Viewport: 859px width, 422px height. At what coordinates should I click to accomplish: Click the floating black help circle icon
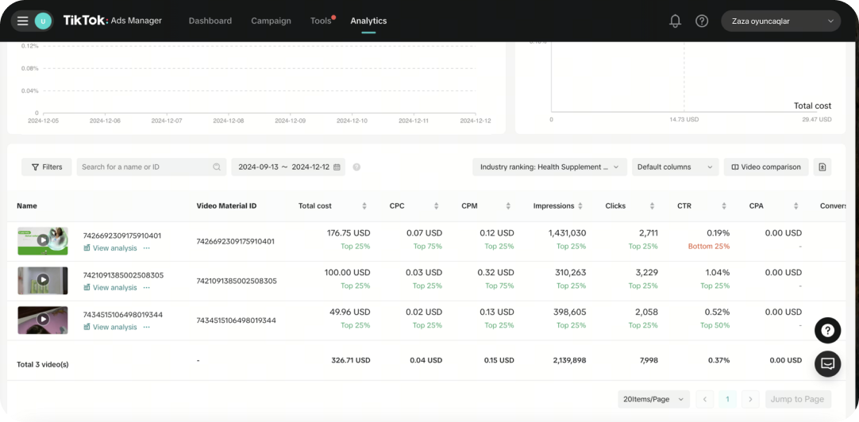(x=827, y=331)
